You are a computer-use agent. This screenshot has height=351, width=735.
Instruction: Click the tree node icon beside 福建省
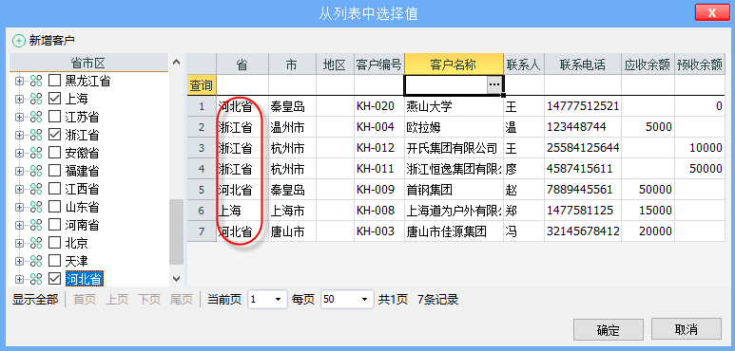point(36,171)
